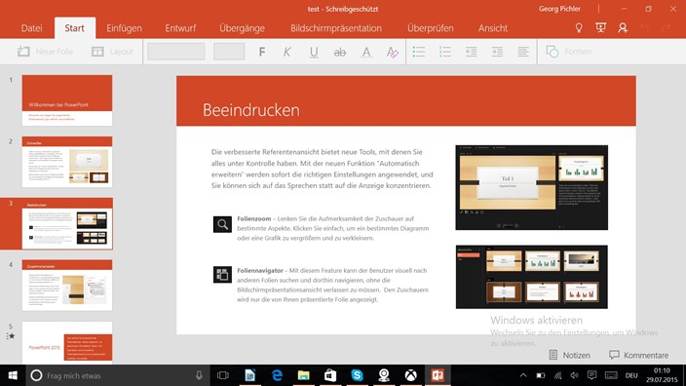Click the redo arrow

click(x=666, y=28)
